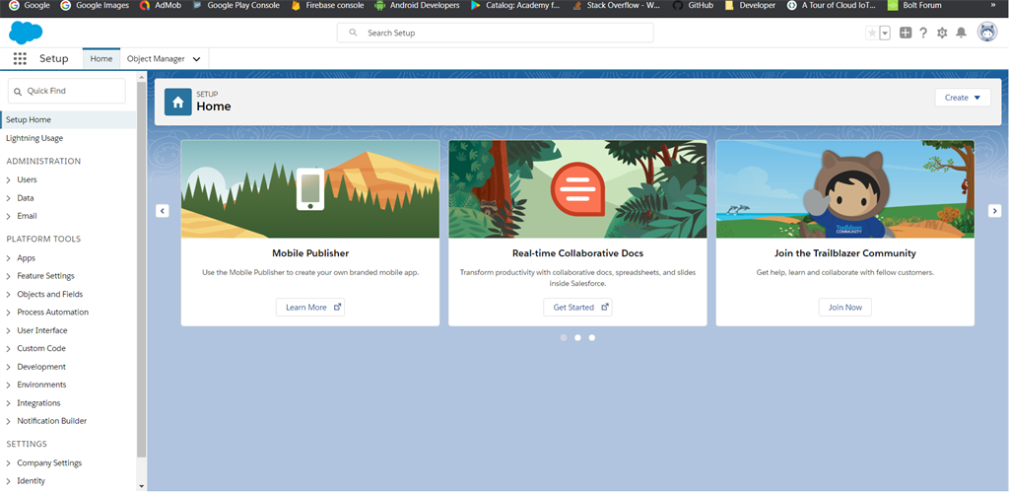Expand the Data tree node

pos(8,198)
